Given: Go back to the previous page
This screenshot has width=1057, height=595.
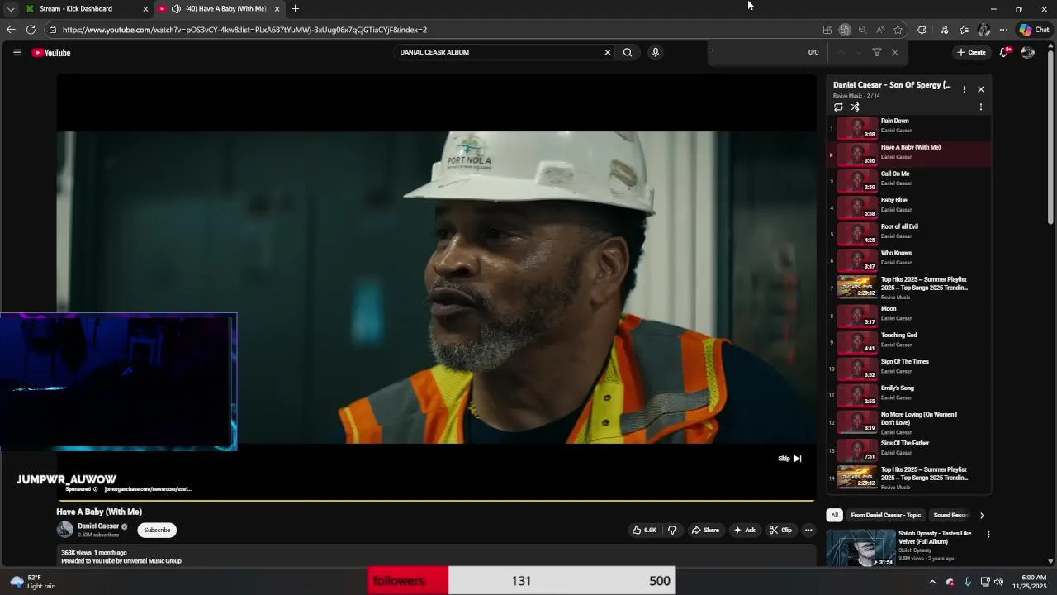Looking at the screenshot, I should click(11, 30).
